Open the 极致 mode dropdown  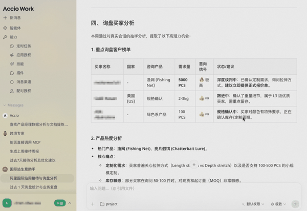(x=278, y=203)
